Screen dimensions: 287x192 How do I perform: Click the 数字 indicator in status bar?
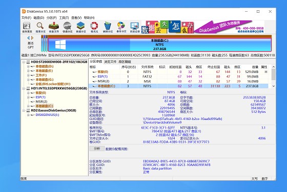click(264, 179)
